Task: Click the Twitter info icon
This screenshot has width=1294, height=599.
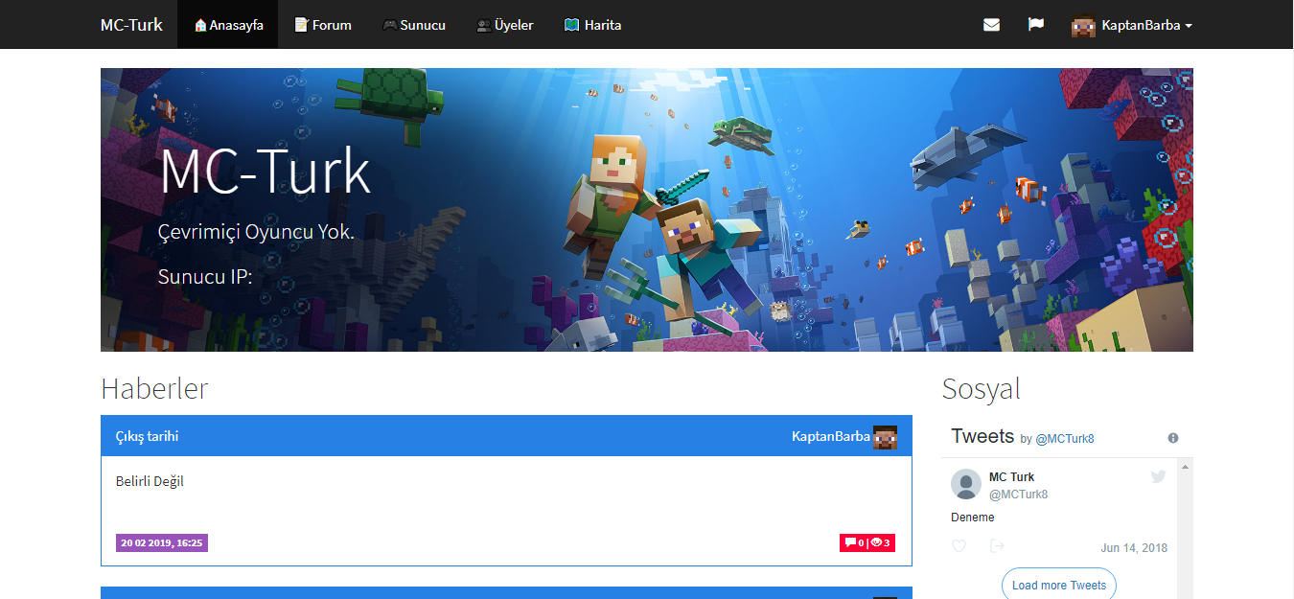Action: coord(1173,438)
